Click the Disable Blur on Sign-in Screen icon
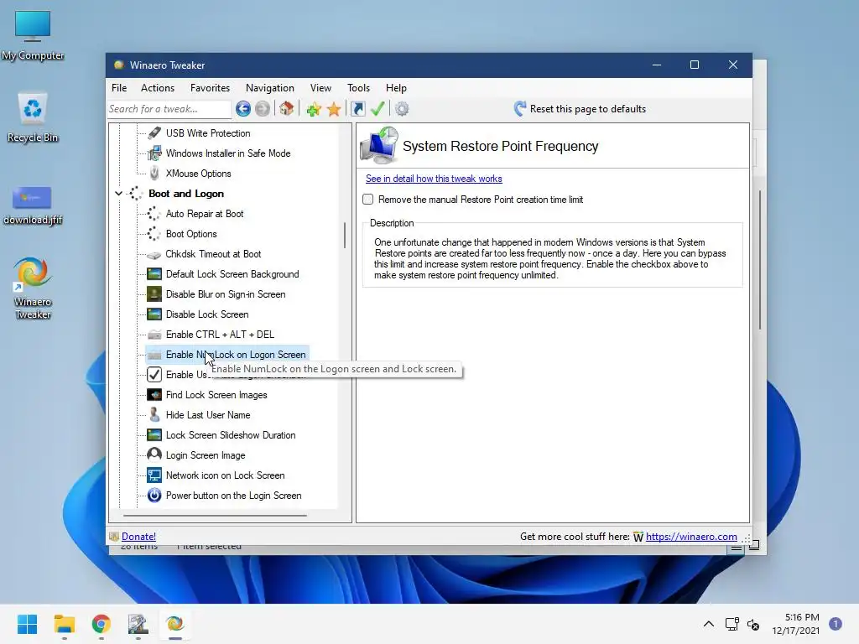 click(x=154, y=294)
